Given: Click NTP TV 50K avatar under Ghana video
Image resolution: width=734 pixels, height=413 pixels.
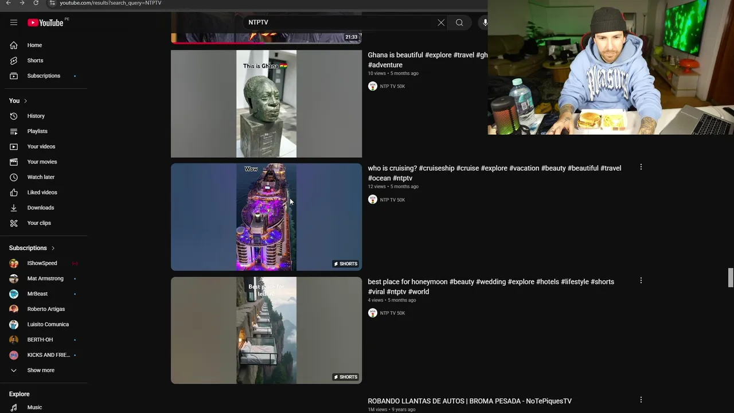Looking at the screenshot, I should click(x=373, y=86).
